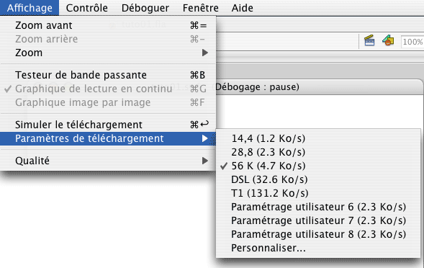Choose DSL (32.6 Ko/s) download setting
This screenshot has height=268, width=424.
coord(318,179)
